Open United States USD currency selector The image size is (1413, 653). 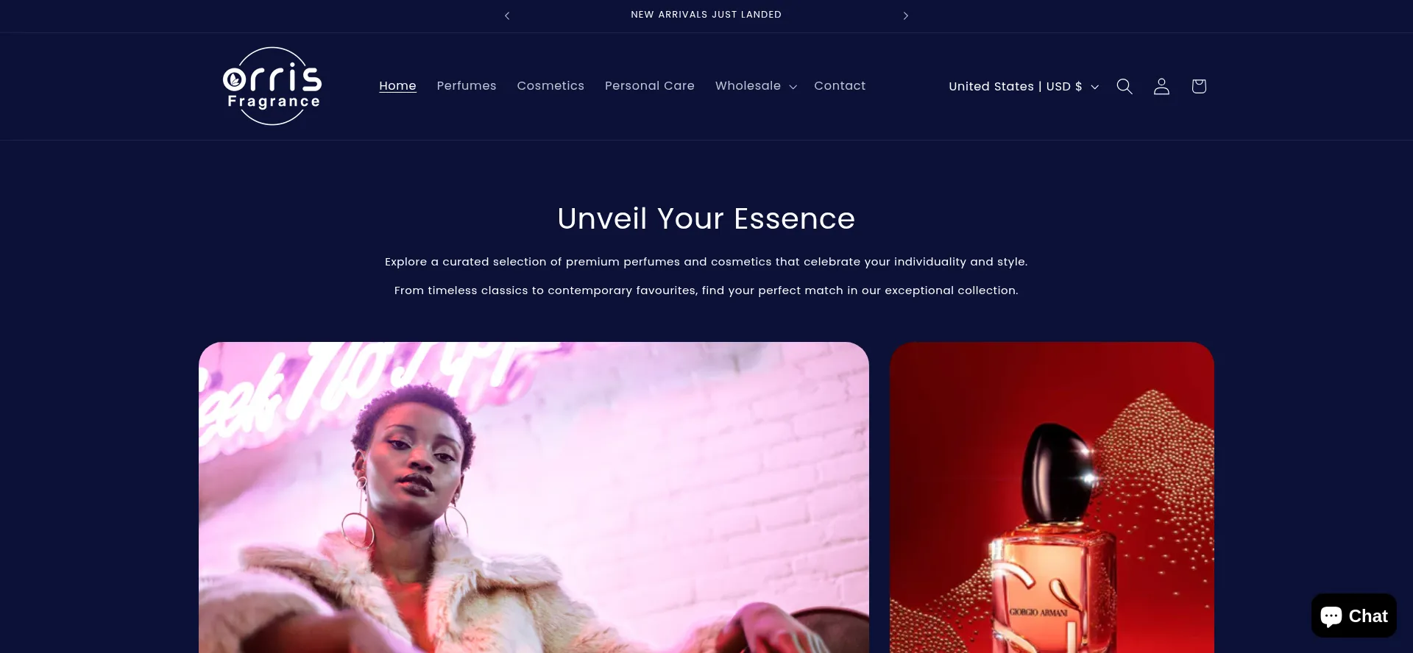(1024, 86)
